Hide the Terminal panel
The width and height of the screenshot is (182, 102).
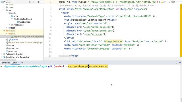(180, 63)
